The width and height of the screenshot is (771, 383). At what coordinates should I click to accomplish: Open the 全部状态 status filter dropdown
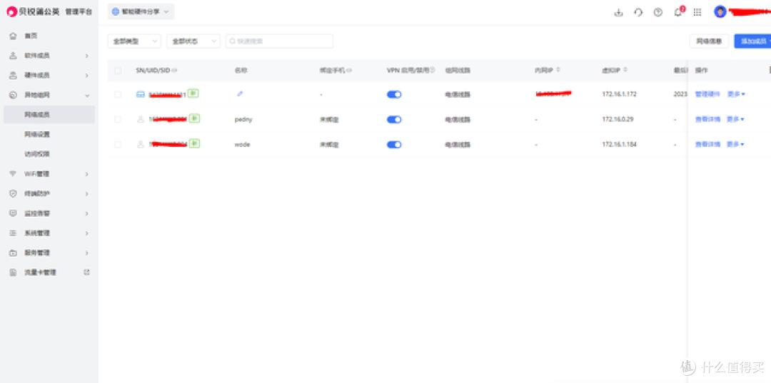pos(193,41)
